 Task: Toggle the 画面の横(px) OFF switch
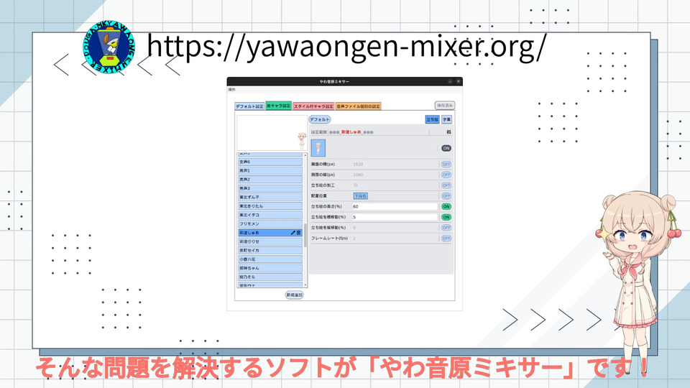click(446, 164)
